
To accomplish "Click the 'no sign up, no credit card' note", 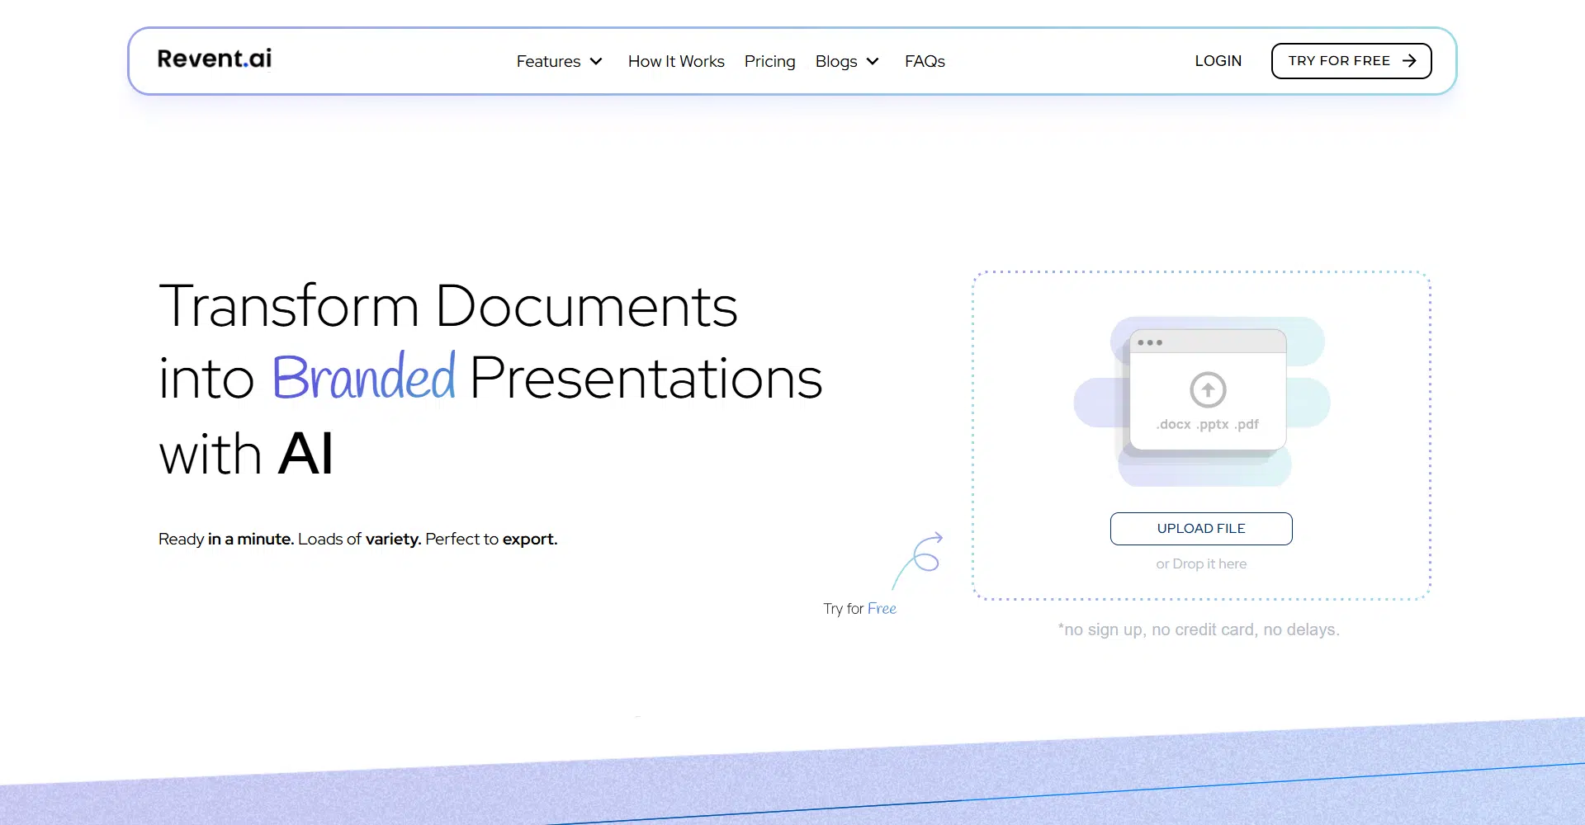I will coord(1198,630).
